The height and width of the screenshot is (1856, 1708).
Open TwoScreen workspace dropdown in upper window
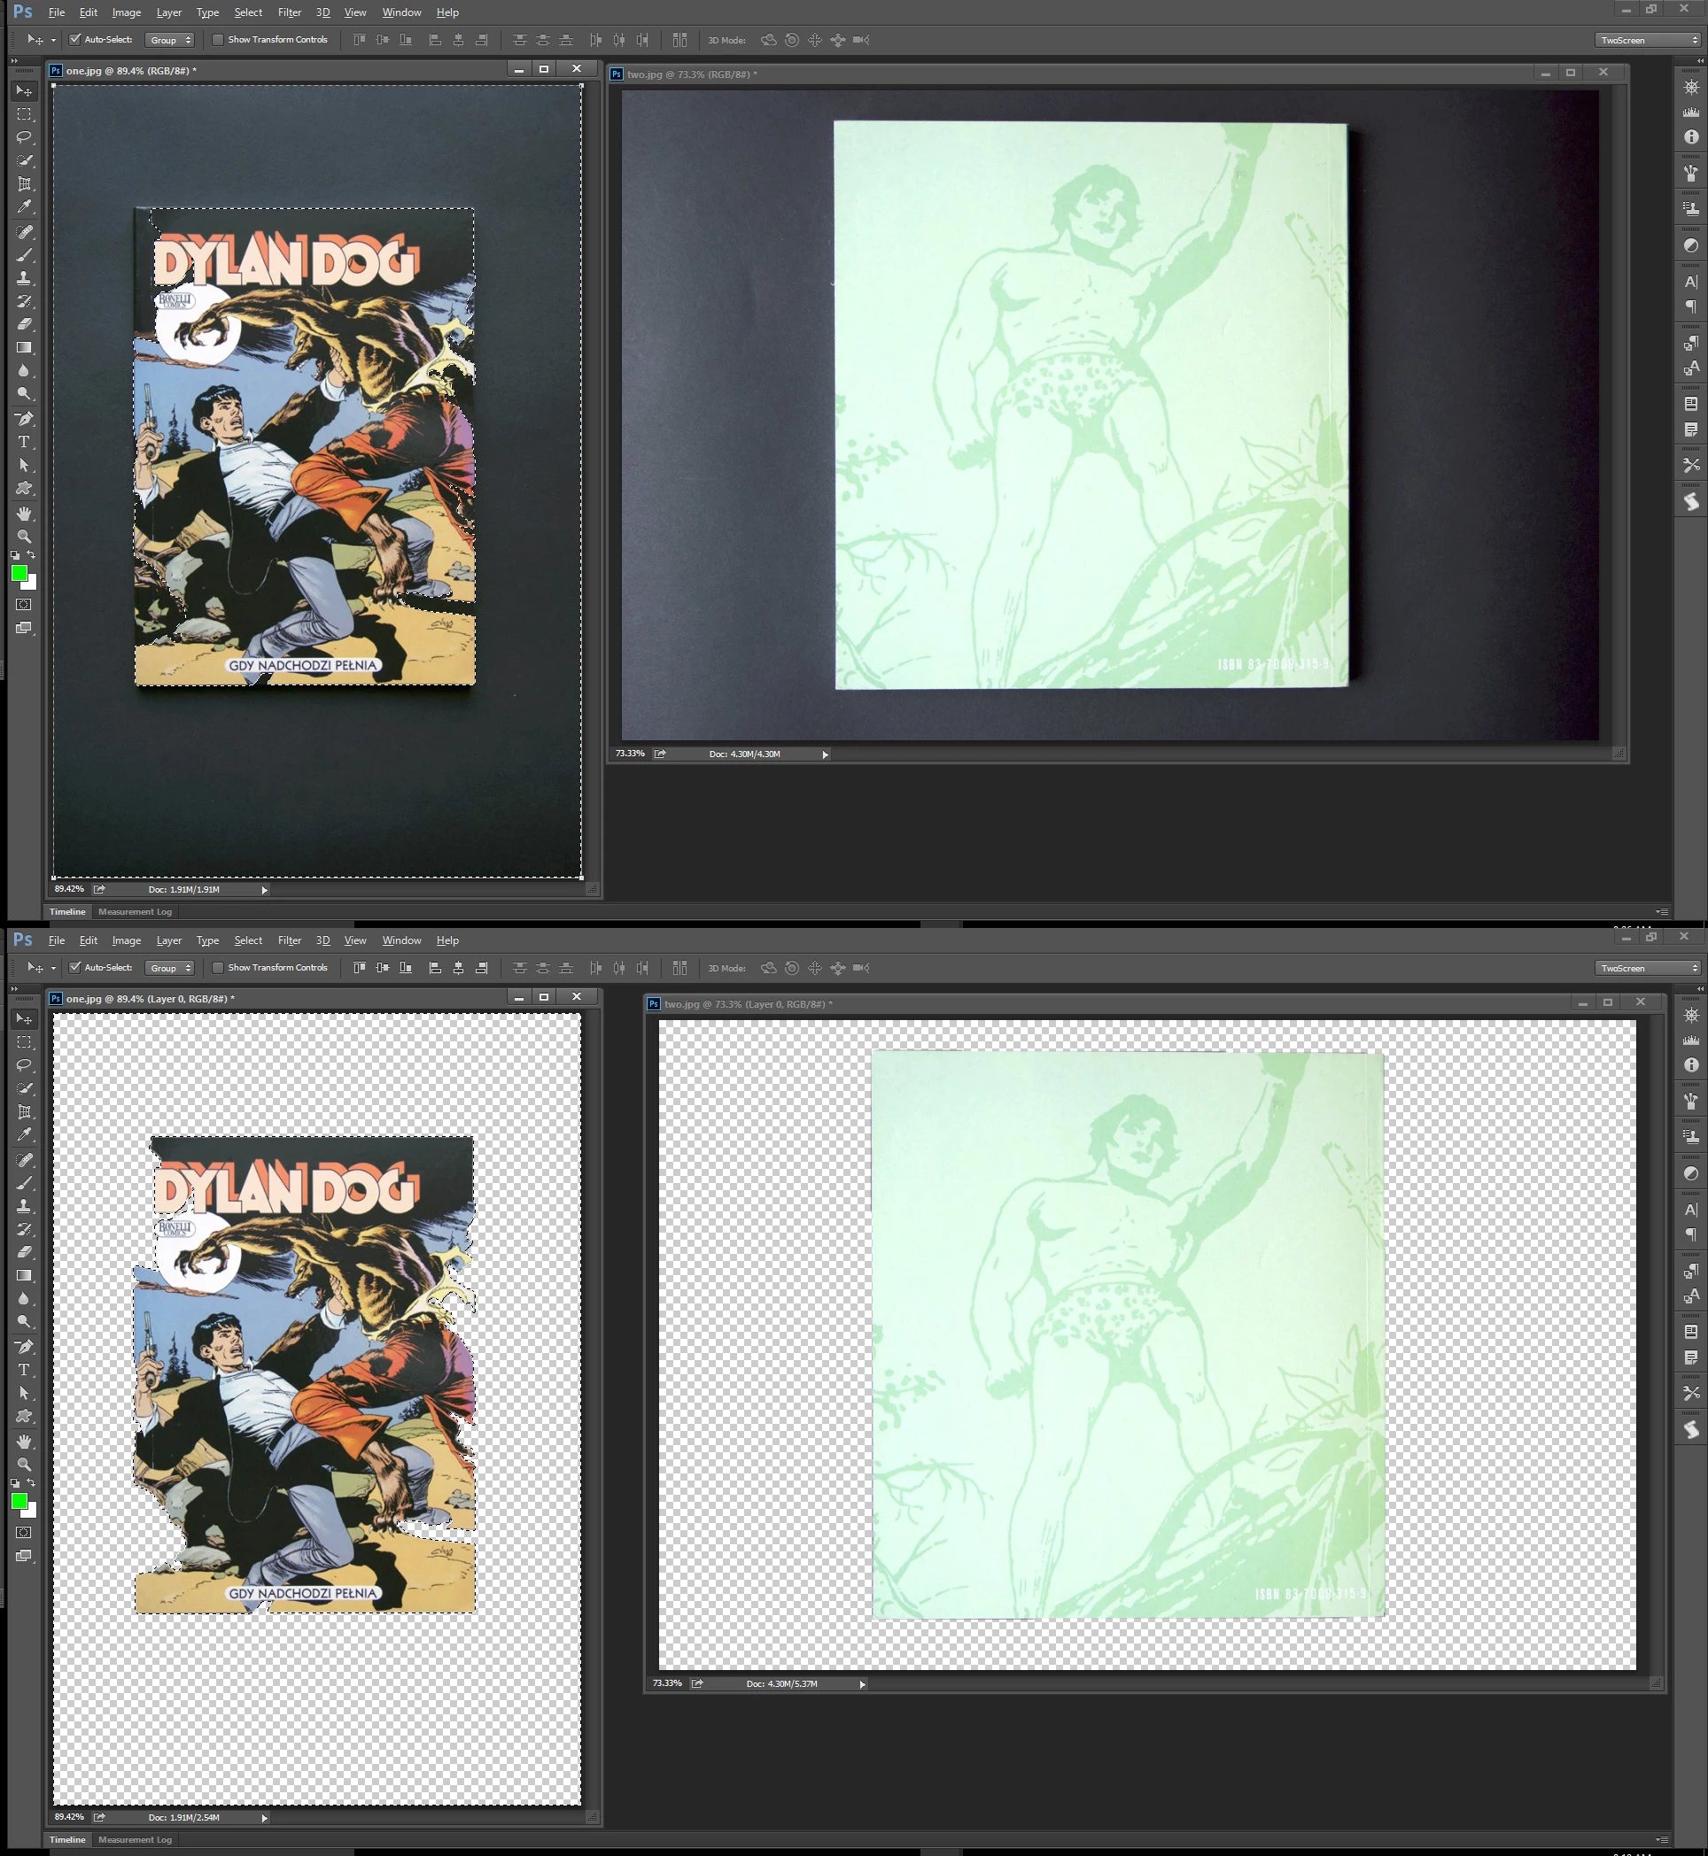tap(1649, 40)
